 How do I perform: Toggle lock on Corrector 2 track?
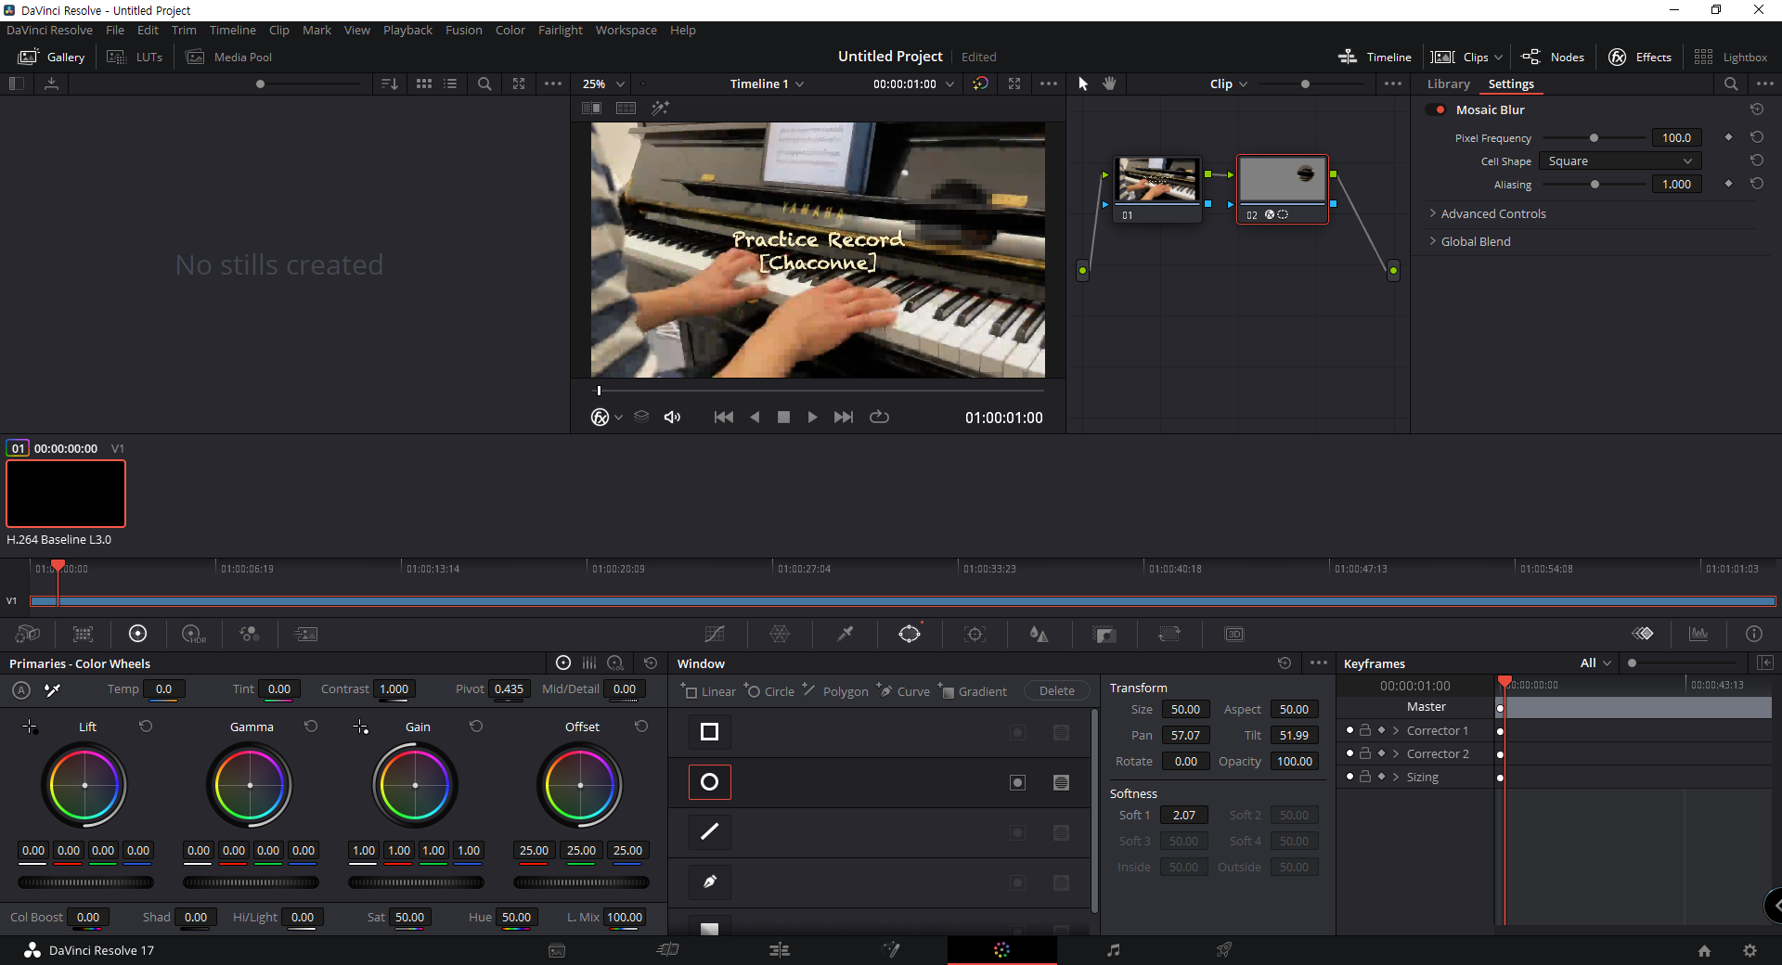pos(1365,753)
